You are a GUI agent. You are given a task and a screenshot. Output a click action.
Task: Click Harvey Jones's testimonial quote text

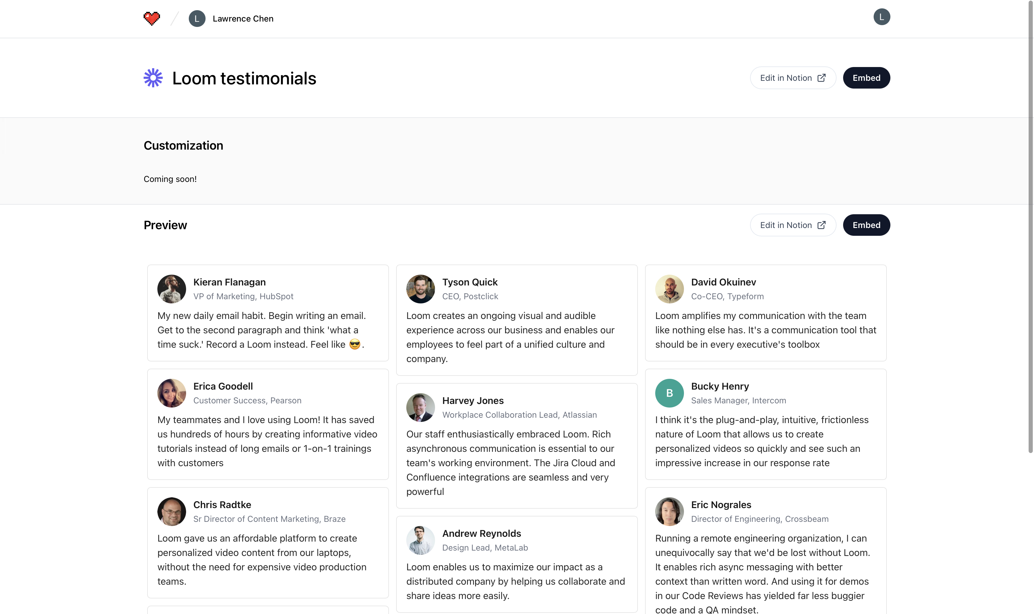[x=510, y=463]
